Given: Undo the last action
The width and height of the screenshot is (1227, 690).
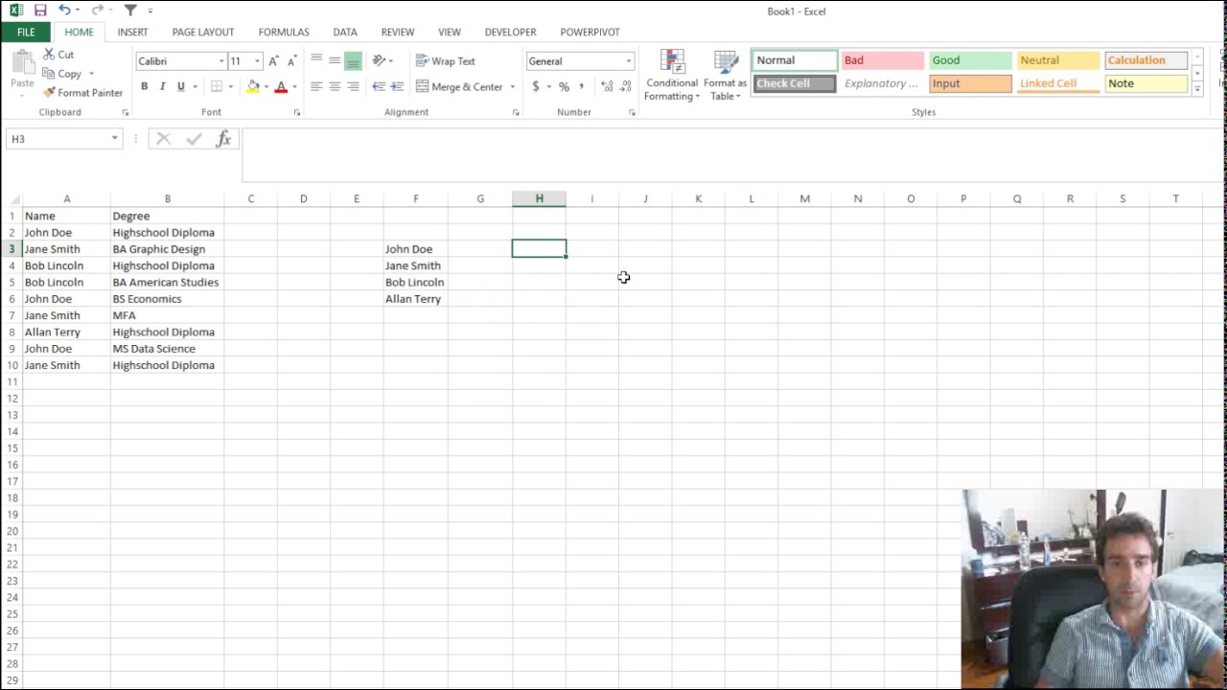Looking at the screenshot, I should click(63, 11).
